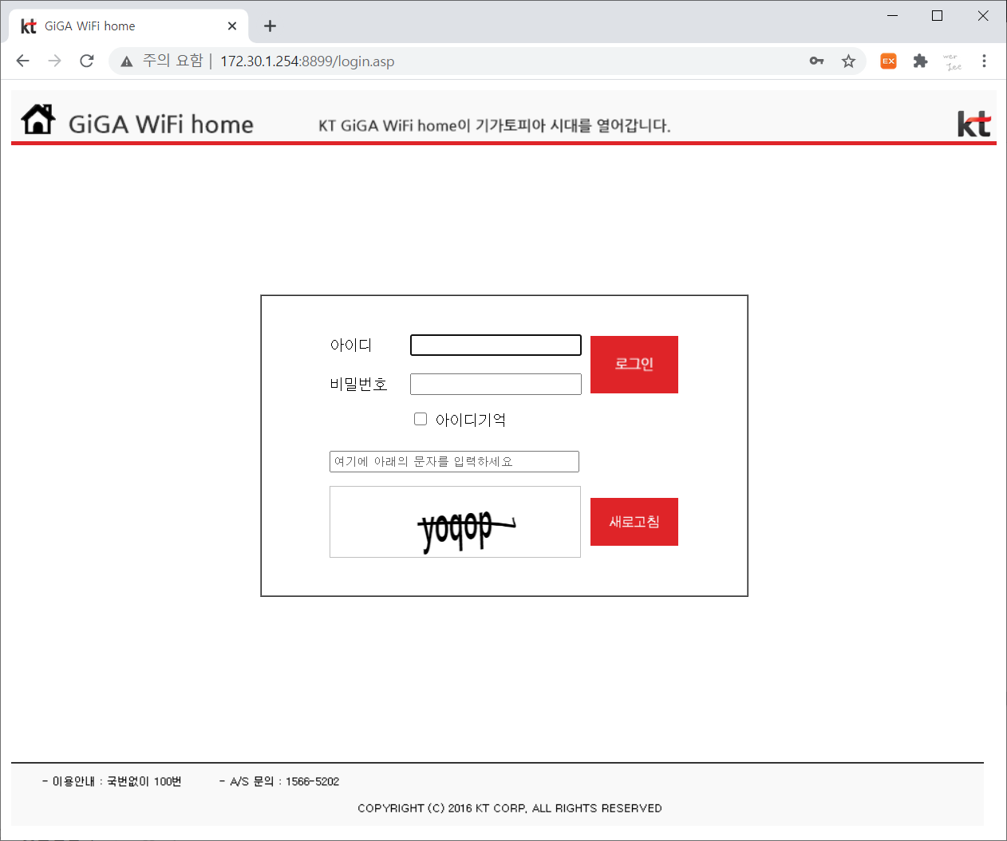Go back with the browser back arrow
The height and width of the screenshot is (841, 1007).
pyautogui.click(x=22, y=61)
